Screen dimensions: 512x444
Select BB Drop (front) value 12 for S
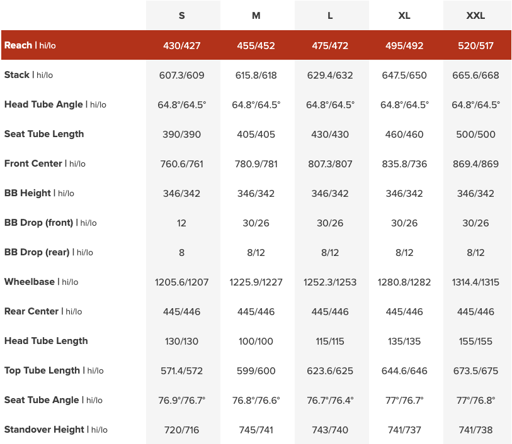click(182, 223)
